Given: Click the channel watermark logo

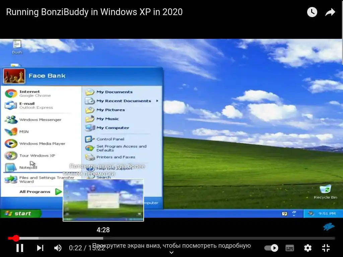Looking at the screenshot, I should 329,227.
